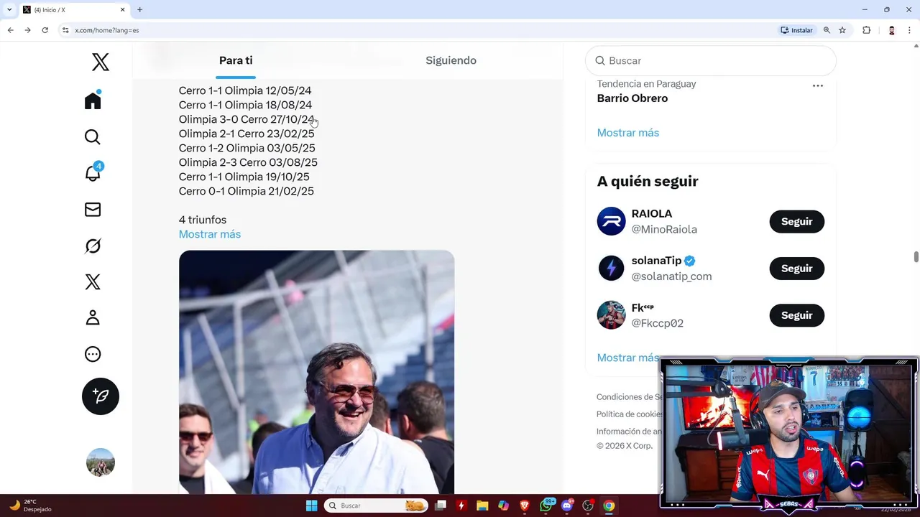Expand post text with Mostrar más
The height and width of the screenshot is (517, 920).
[210, 234]
